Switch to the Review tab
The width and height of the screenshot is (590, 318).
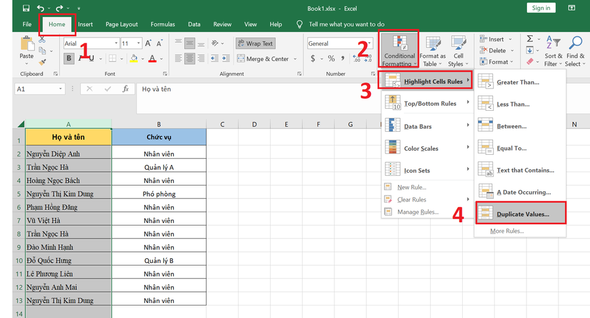(222, 24)
